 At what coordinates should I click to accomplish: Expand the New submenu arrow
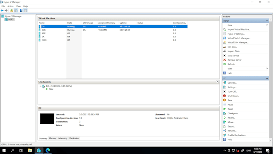[267, 25]
